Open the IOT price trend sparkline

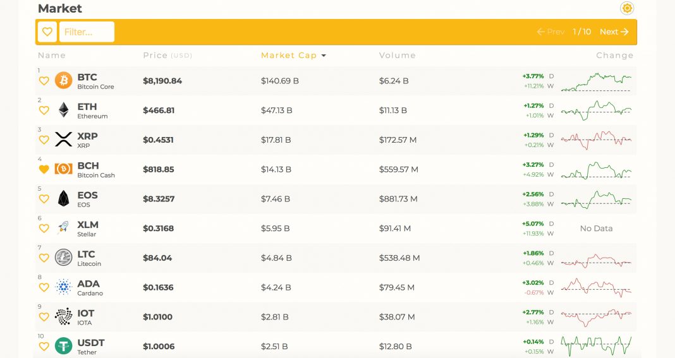pyautogui.click(x=596, y=318)
